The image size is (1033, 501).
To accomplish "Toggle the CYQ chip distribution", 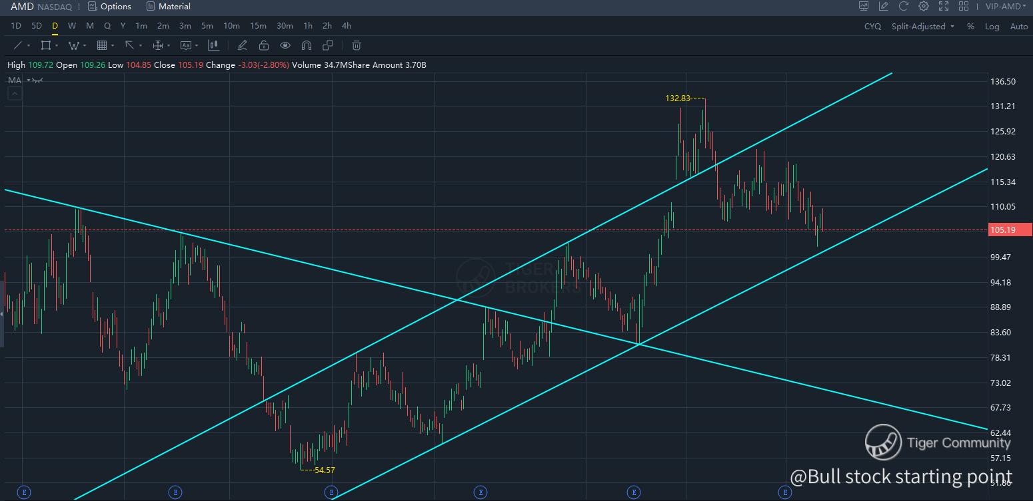I will (x=872, y=27).
